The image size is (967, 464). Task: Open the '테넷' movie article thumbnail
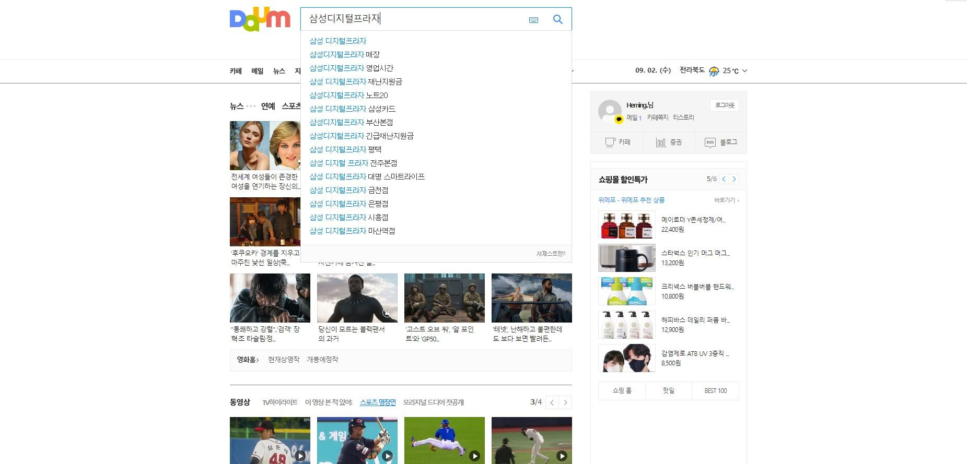[532, 298]
